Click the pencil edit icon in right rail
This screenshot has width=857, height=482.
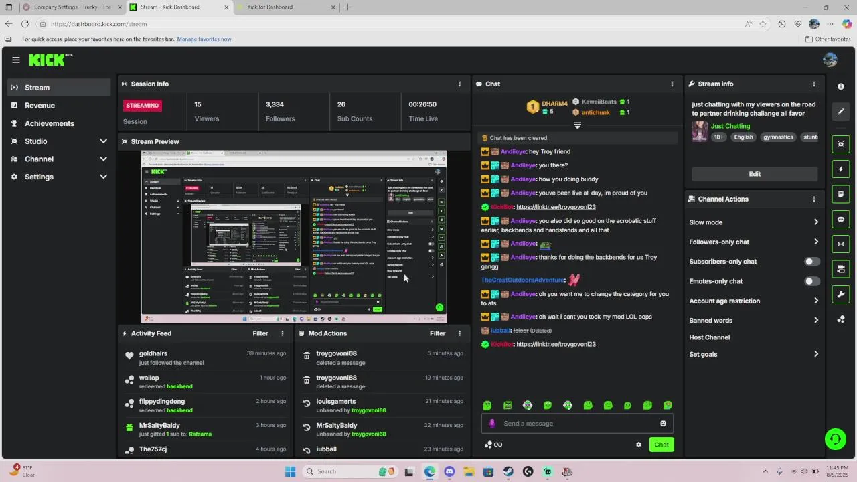[841, 112]
